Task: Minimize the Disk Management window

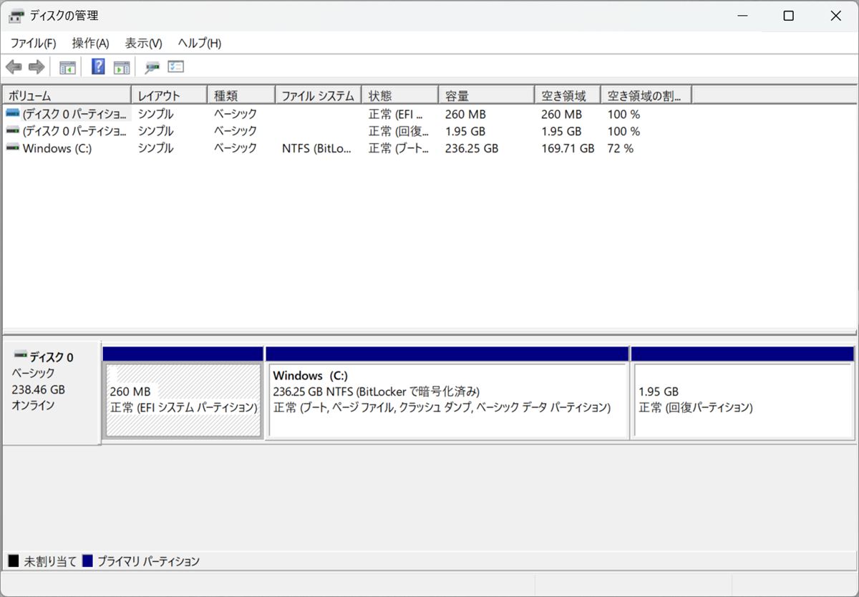Action: (741, 16)
